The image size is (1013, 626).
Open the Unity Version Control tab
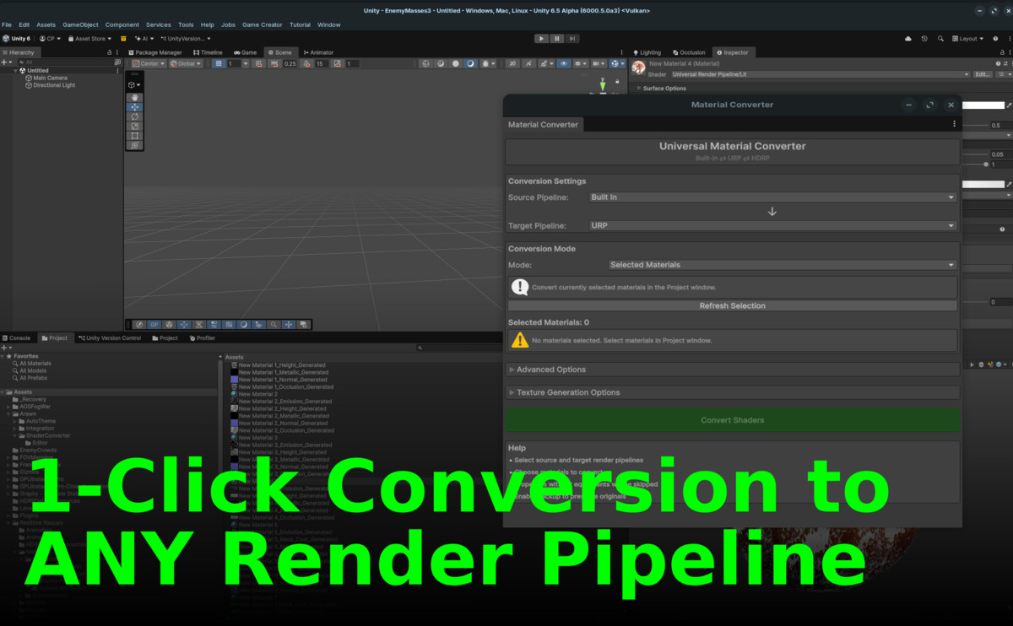click(110, 338)
